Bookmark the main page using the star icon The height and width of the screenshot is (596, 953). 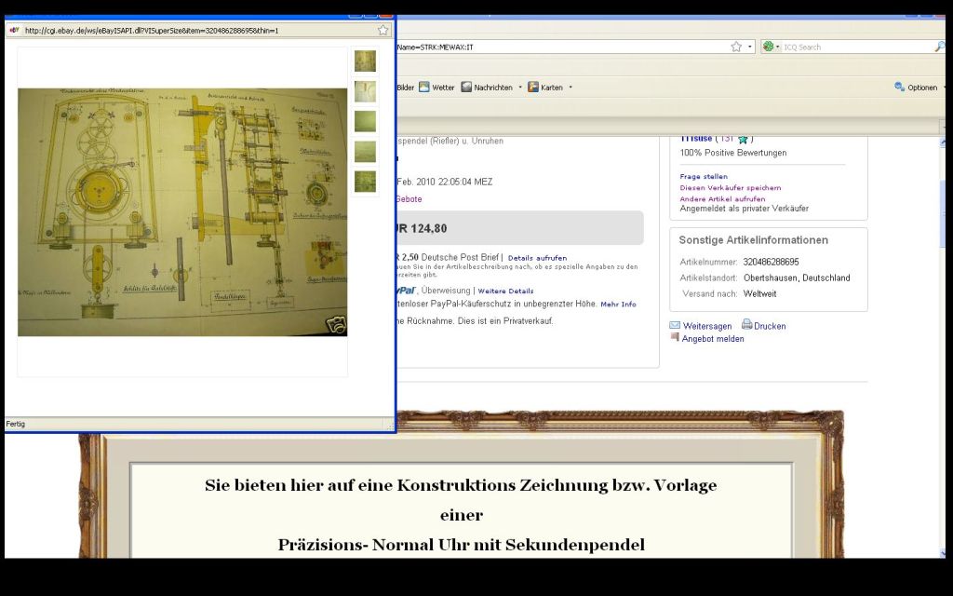pos(736,47)
